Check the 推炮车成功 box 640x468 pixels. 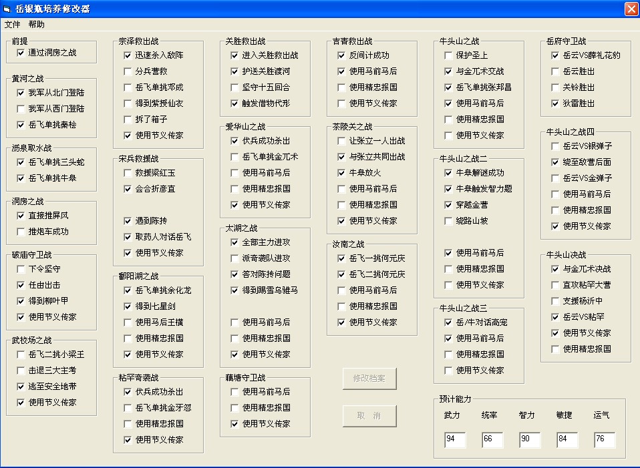21,232
